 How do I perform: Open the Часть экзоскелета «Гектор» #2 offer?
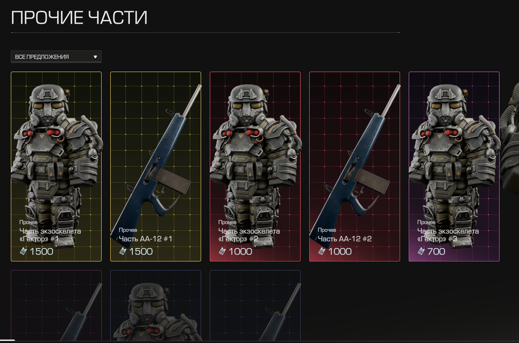(255, 167)
